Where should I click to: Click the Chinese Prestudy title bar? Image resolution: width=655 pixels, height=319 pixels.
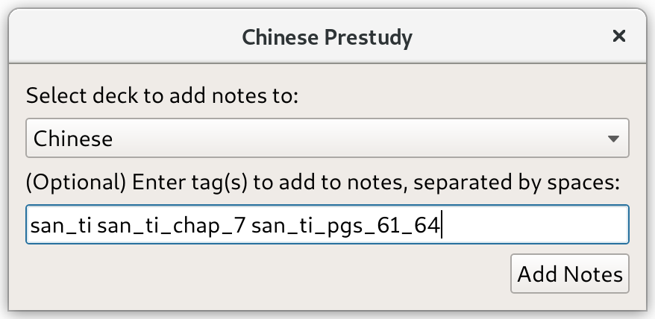coord(327,37)
